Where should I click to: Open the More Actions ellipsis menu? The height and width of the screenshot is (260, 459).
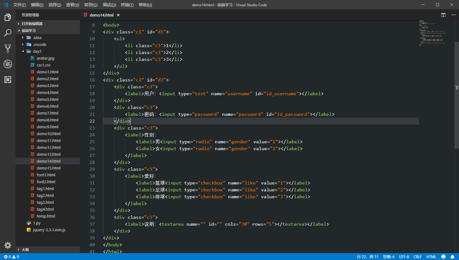(453, 15)
